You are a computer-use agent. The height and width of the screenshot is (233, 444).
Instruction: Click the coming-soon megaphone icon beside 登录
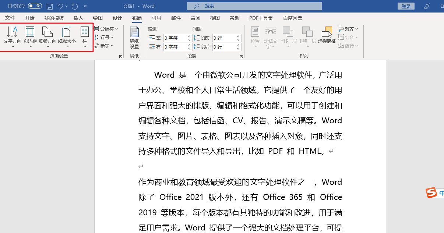tap(427, 6)
